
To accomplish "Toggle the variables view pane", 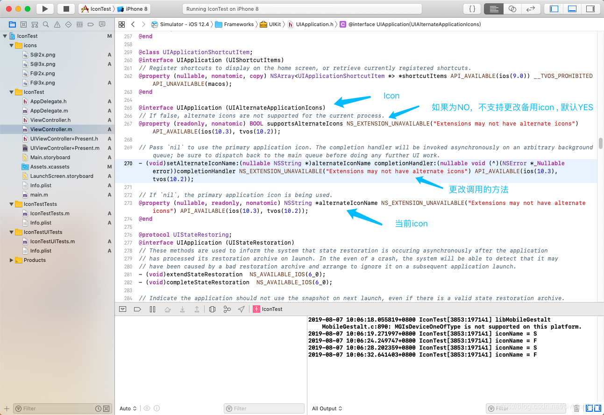I will (590, 408).
